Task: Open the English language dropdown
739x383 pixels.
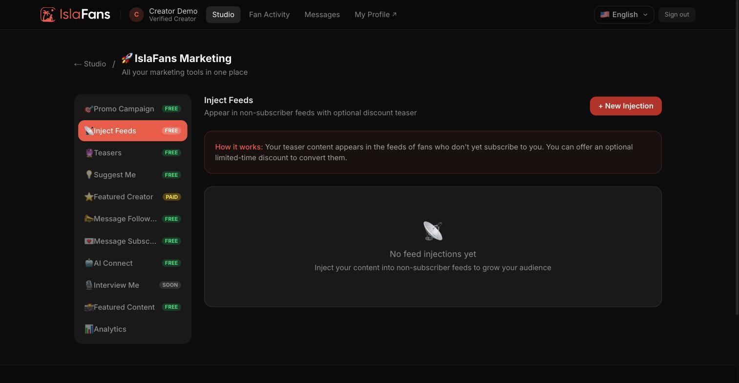Action: click(624, 15)
